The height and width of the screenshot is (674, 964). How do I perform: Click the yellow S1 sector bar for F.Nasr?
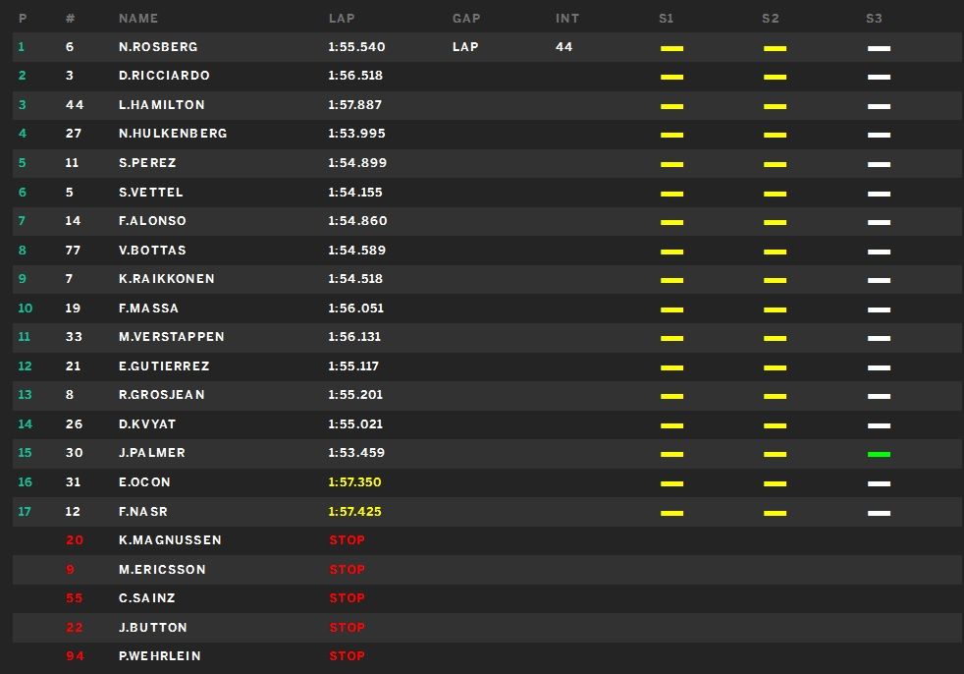(672, 513)
